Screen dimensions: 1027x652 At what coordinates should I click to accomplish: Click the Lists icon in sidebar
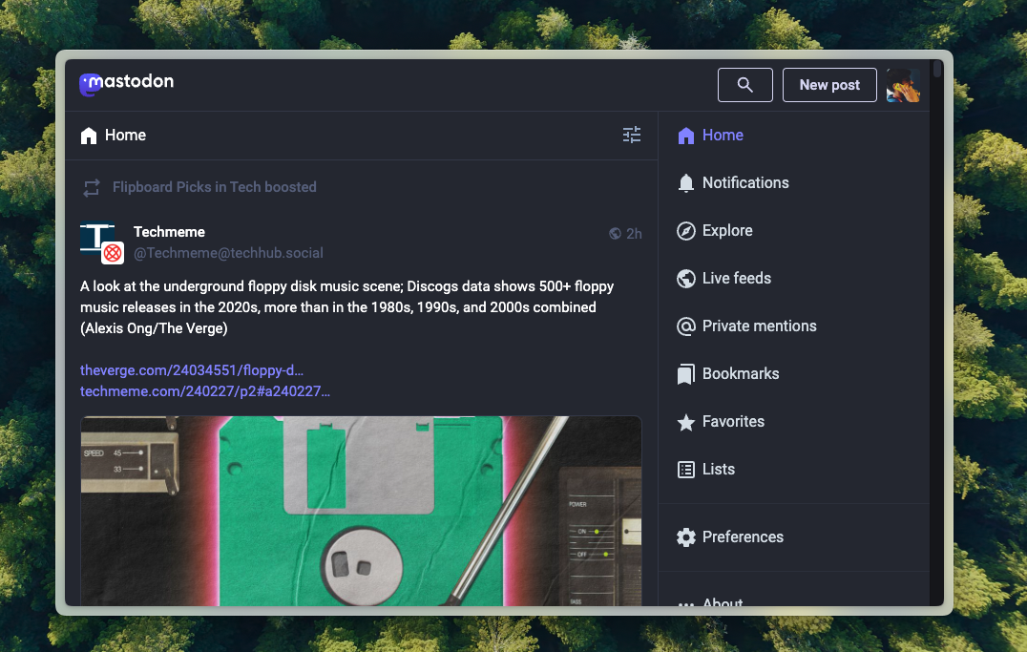pyautogui.click(x=685, y=470)
